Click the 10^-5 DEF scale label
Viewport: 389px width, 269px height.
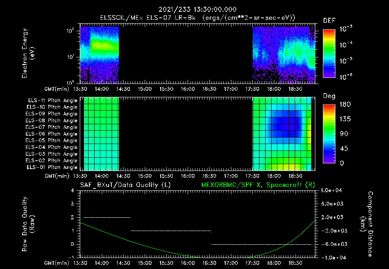346,61
